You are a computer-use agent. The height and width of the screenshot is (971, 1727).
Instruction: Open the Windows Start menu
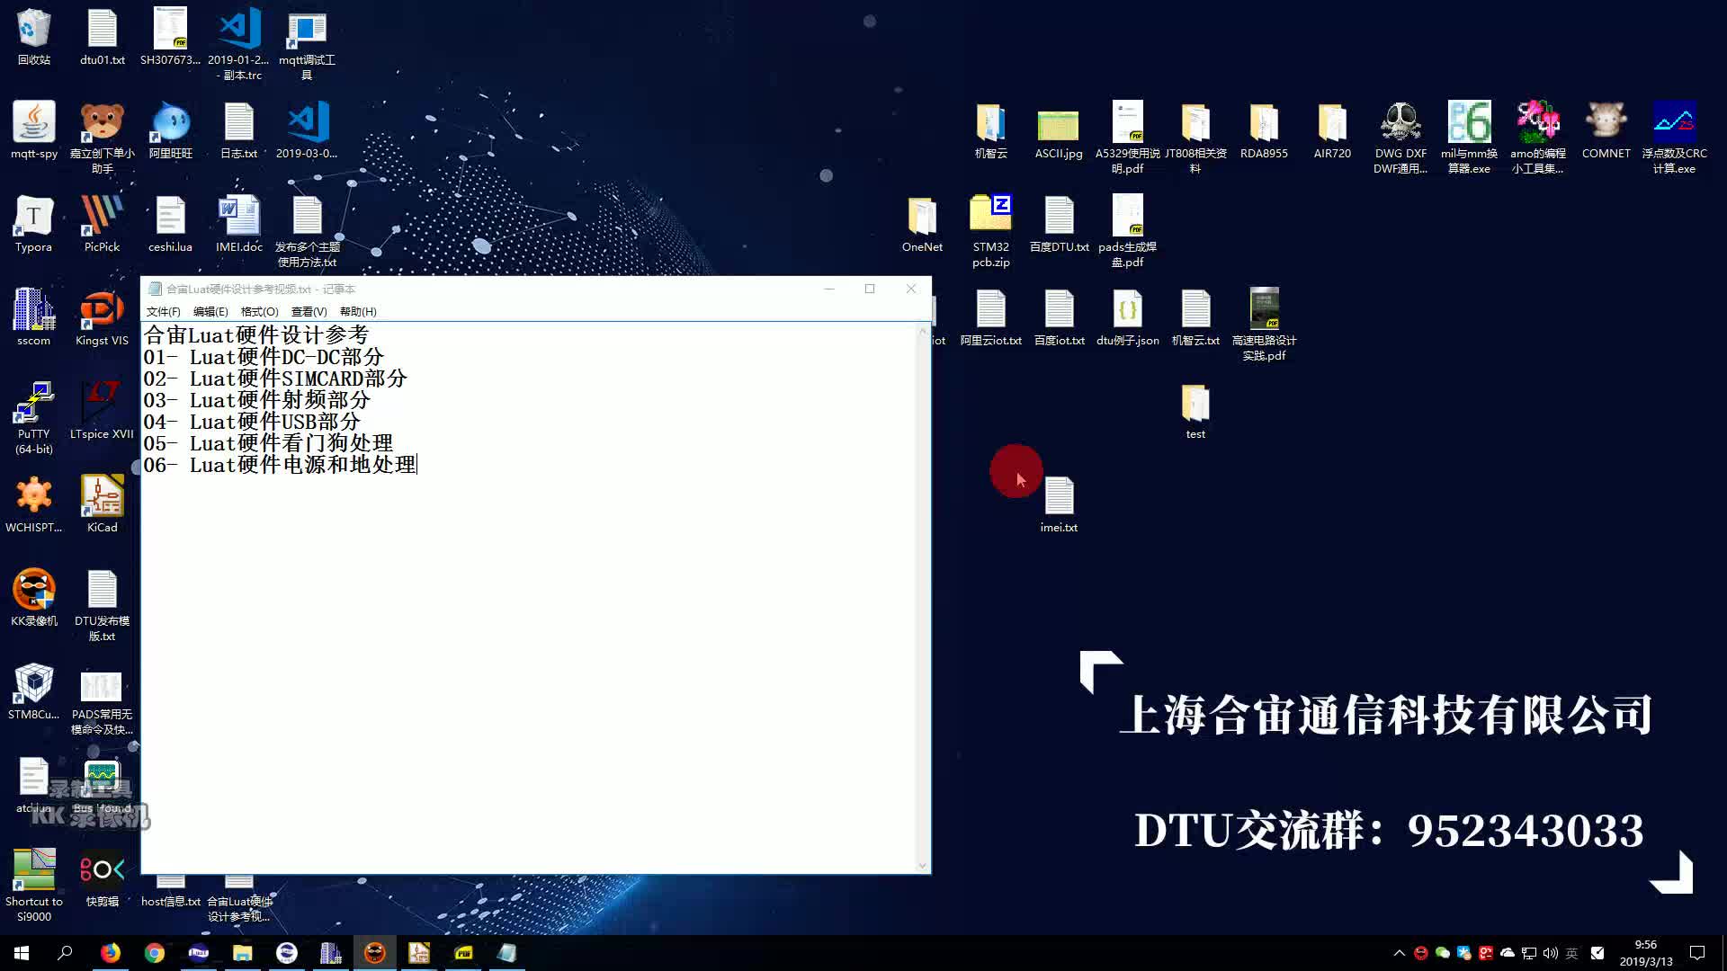22,953
